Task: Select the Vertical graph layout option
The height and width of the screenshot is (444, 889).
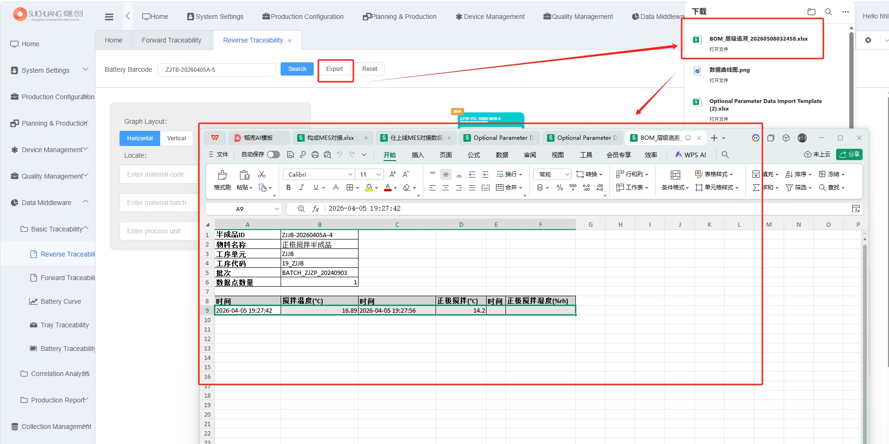Action: click(x=177, y=138)
